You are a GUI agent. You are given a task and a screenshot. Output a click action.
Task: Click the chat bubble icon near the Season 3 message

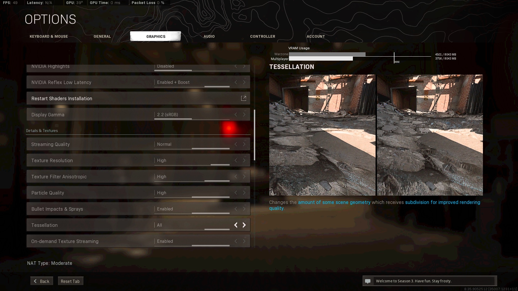[367, 281]
